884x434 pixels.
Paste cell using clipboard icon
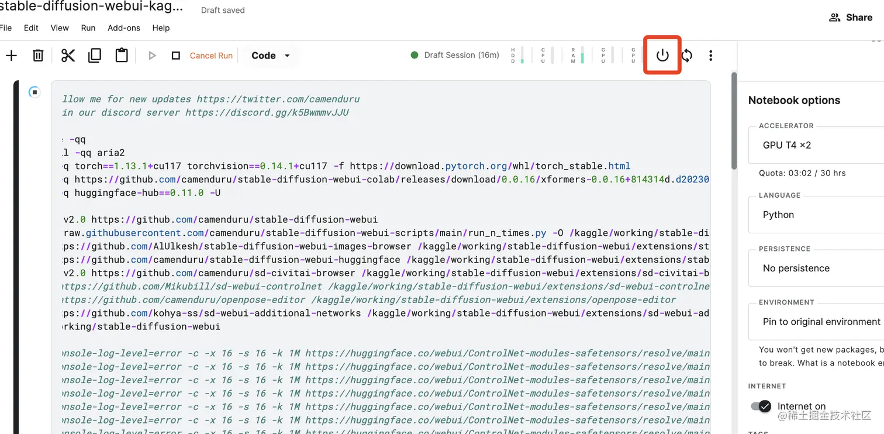[x=122, y=56]
